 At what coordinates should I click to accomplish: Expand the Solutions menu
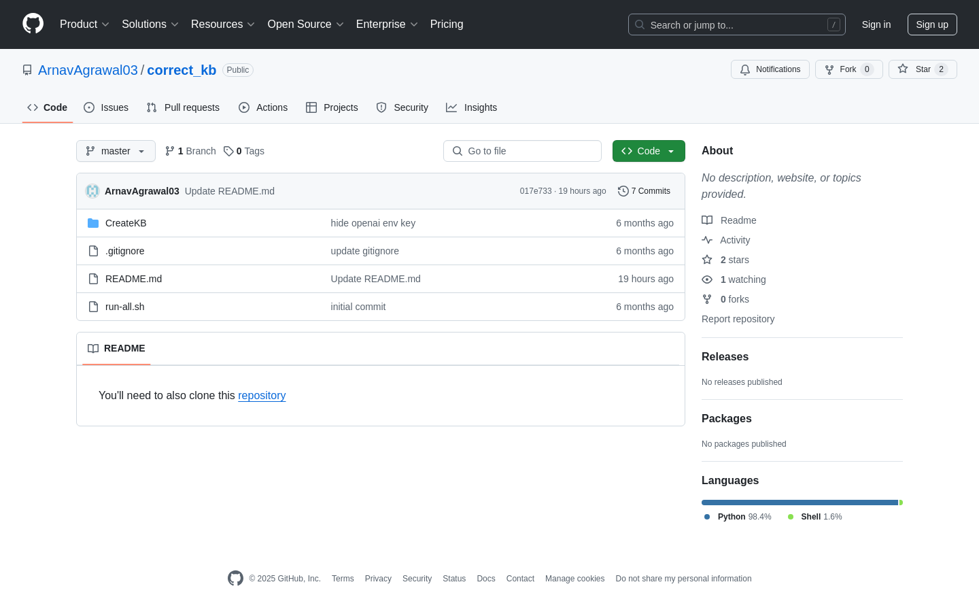point(150,24)
